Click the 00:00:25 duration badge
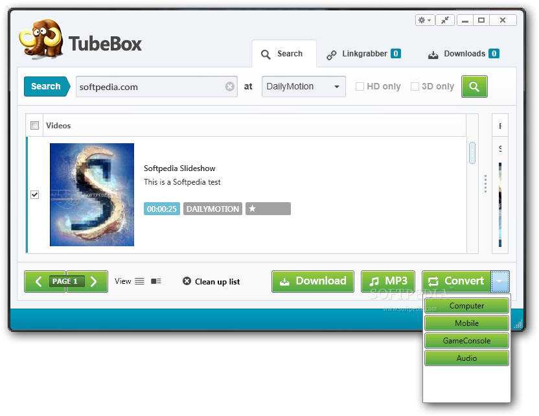The height and width of the screenshot is (416, 539). 161,209
